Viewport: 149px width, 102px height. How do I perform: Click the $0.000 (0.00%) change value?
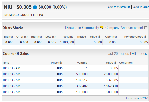click(53, 7)
